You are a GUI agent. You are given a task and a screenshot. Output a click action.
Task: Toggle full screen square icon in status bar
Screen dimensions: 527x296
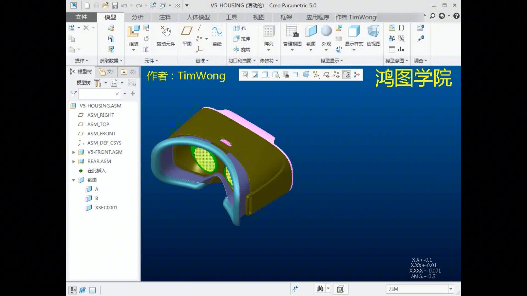point(92,290)
